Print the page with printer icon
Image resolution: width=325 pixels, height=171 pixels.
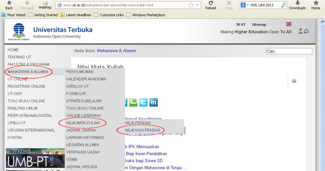[294, 81]
